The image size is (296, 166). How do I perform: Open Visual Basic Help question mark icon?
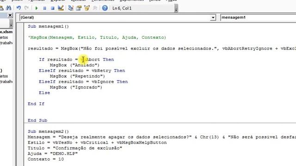(x=105, y=8)
